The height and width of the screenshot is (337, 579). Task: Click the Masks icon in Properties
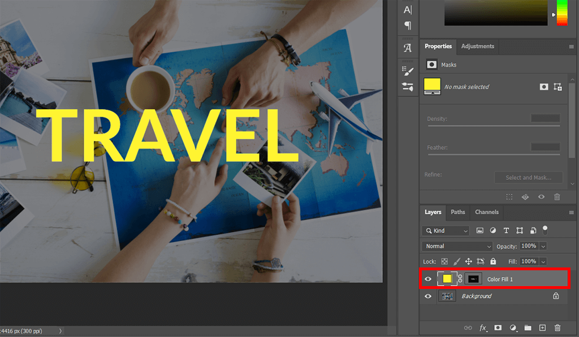pos(431,64)
